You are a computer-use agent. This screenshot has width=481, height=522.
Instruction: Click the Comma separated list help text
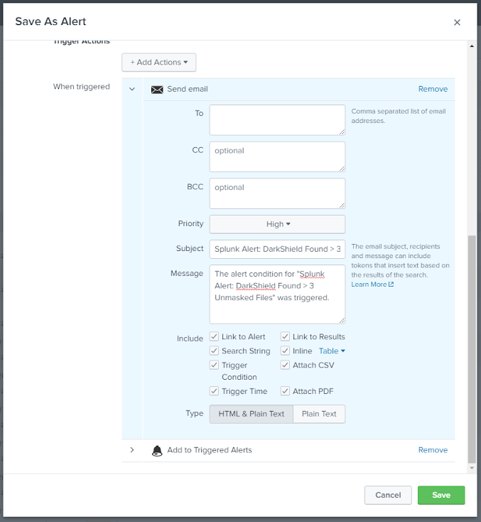click(x=399, y=116)
